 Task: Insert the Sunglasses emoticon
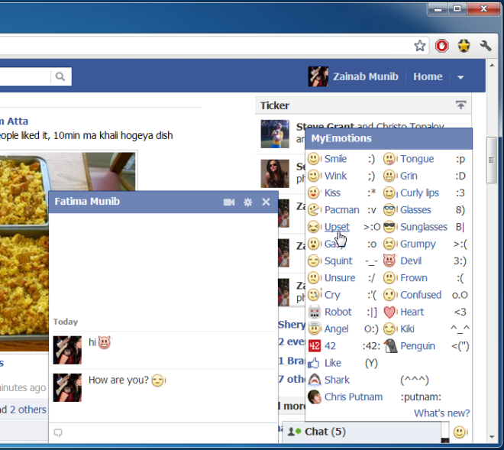click(x=424, y=227)
